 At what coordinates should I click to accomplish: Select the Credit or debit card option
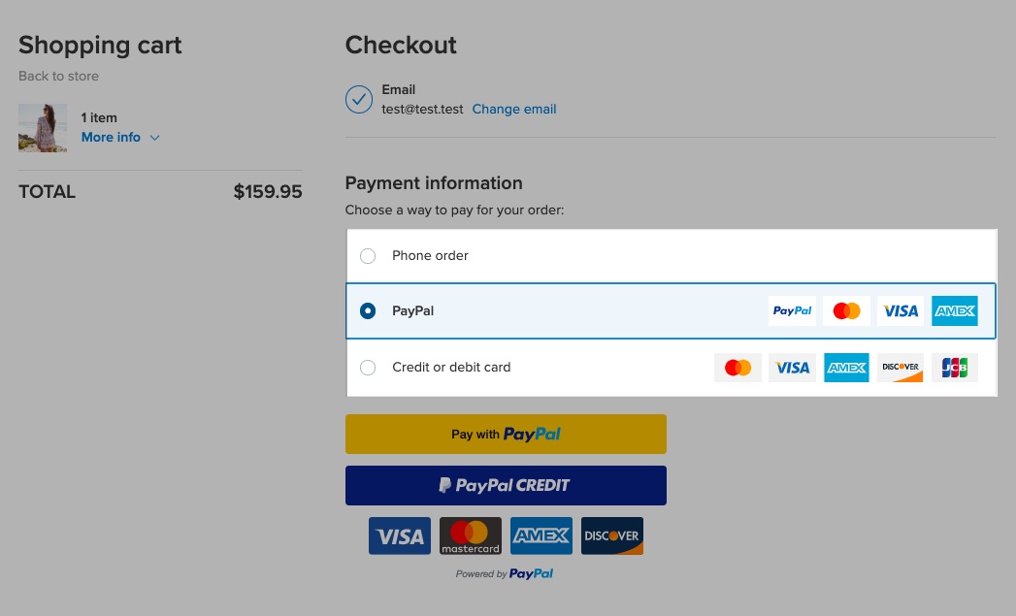coord(368,368)
